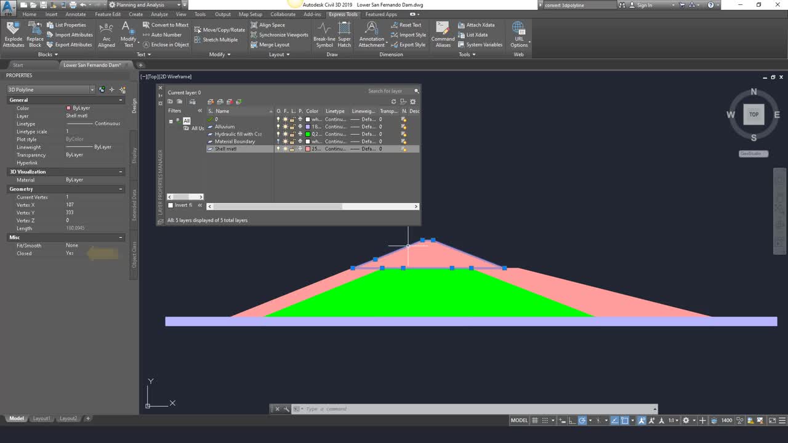The image size is (788, 443).
Task: Toggle grid display in status bar
Action: (x=535, y=420)
